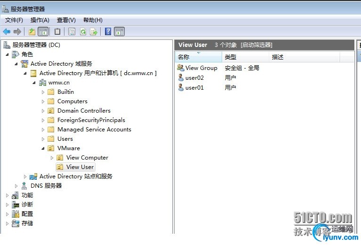The height and width of the screenshot is (245, 361).
Task: Click the 功能 features icon
Action: click(x=15, y=195)
